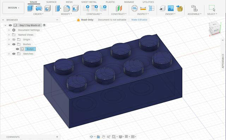Expand the Document Settings node
The image size is (226, 140).
(9, 30)
